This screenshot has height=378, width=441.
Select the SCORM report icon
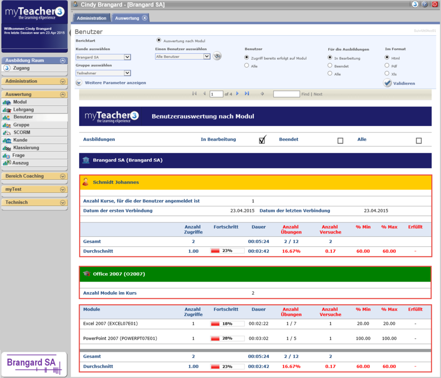(7, 133)
